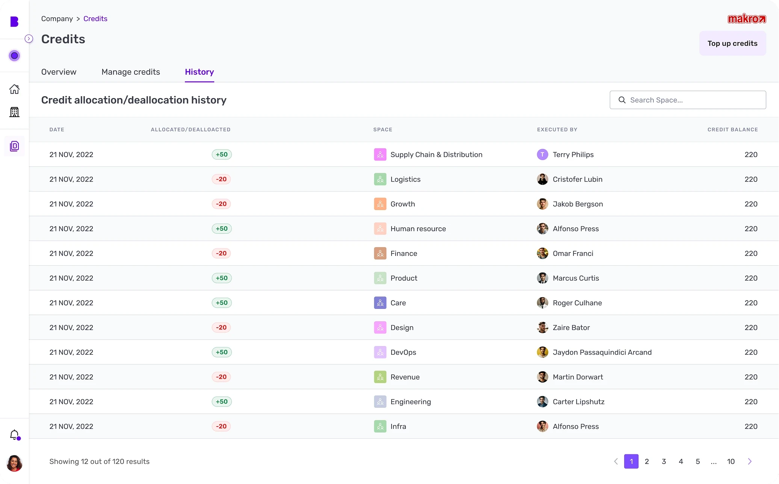Switch to the Manage credits tab

pyautogui.click(x=131, y=72)
